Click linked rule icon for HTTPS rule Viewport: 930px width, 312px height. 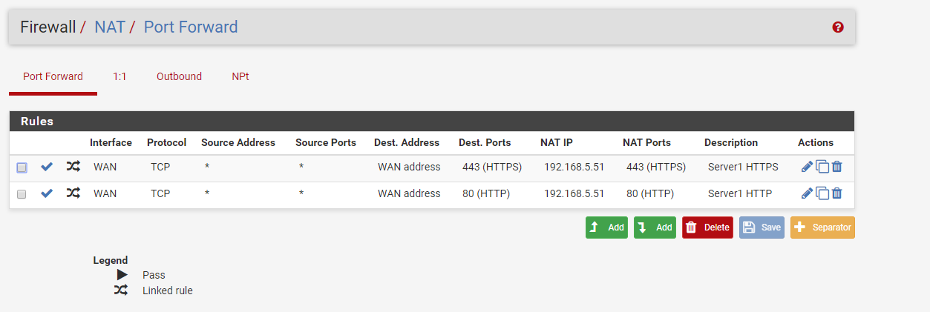pyautogui.click(x=73, y=167)
